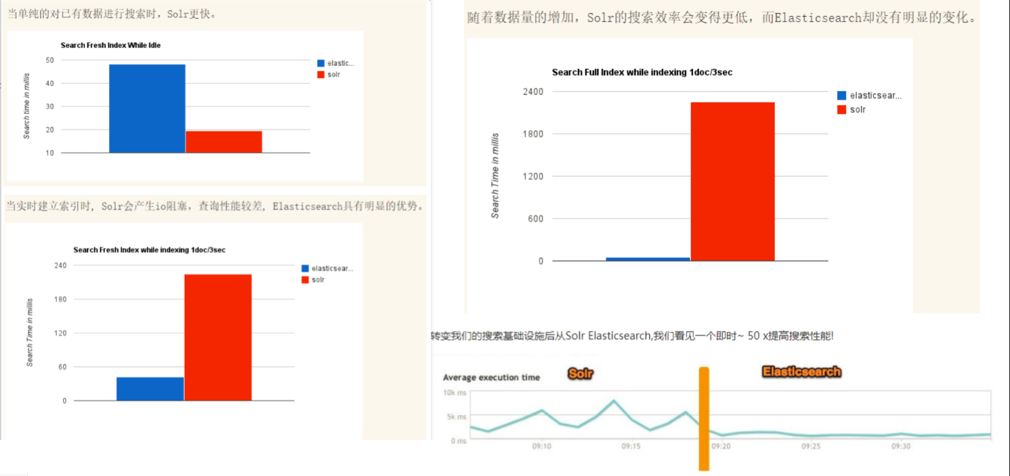Click the orange vertical divider in the line chart
This screenshot has height=476, width=1010.
click(x=704, y=418)
